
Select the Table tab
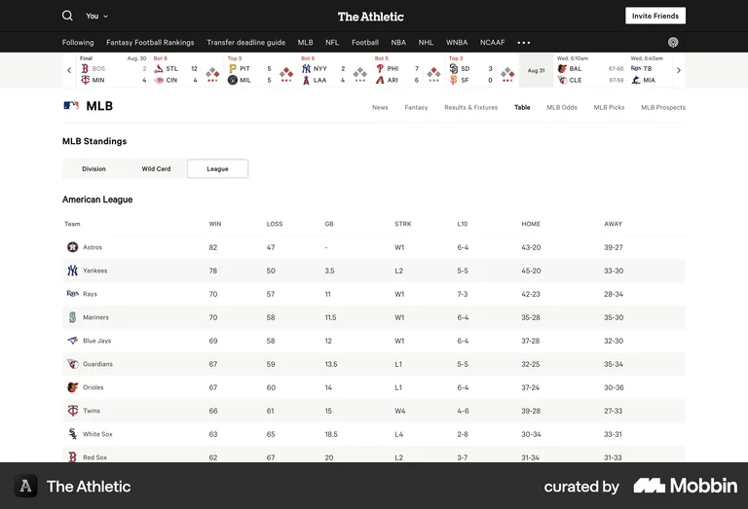coord(522,107)
